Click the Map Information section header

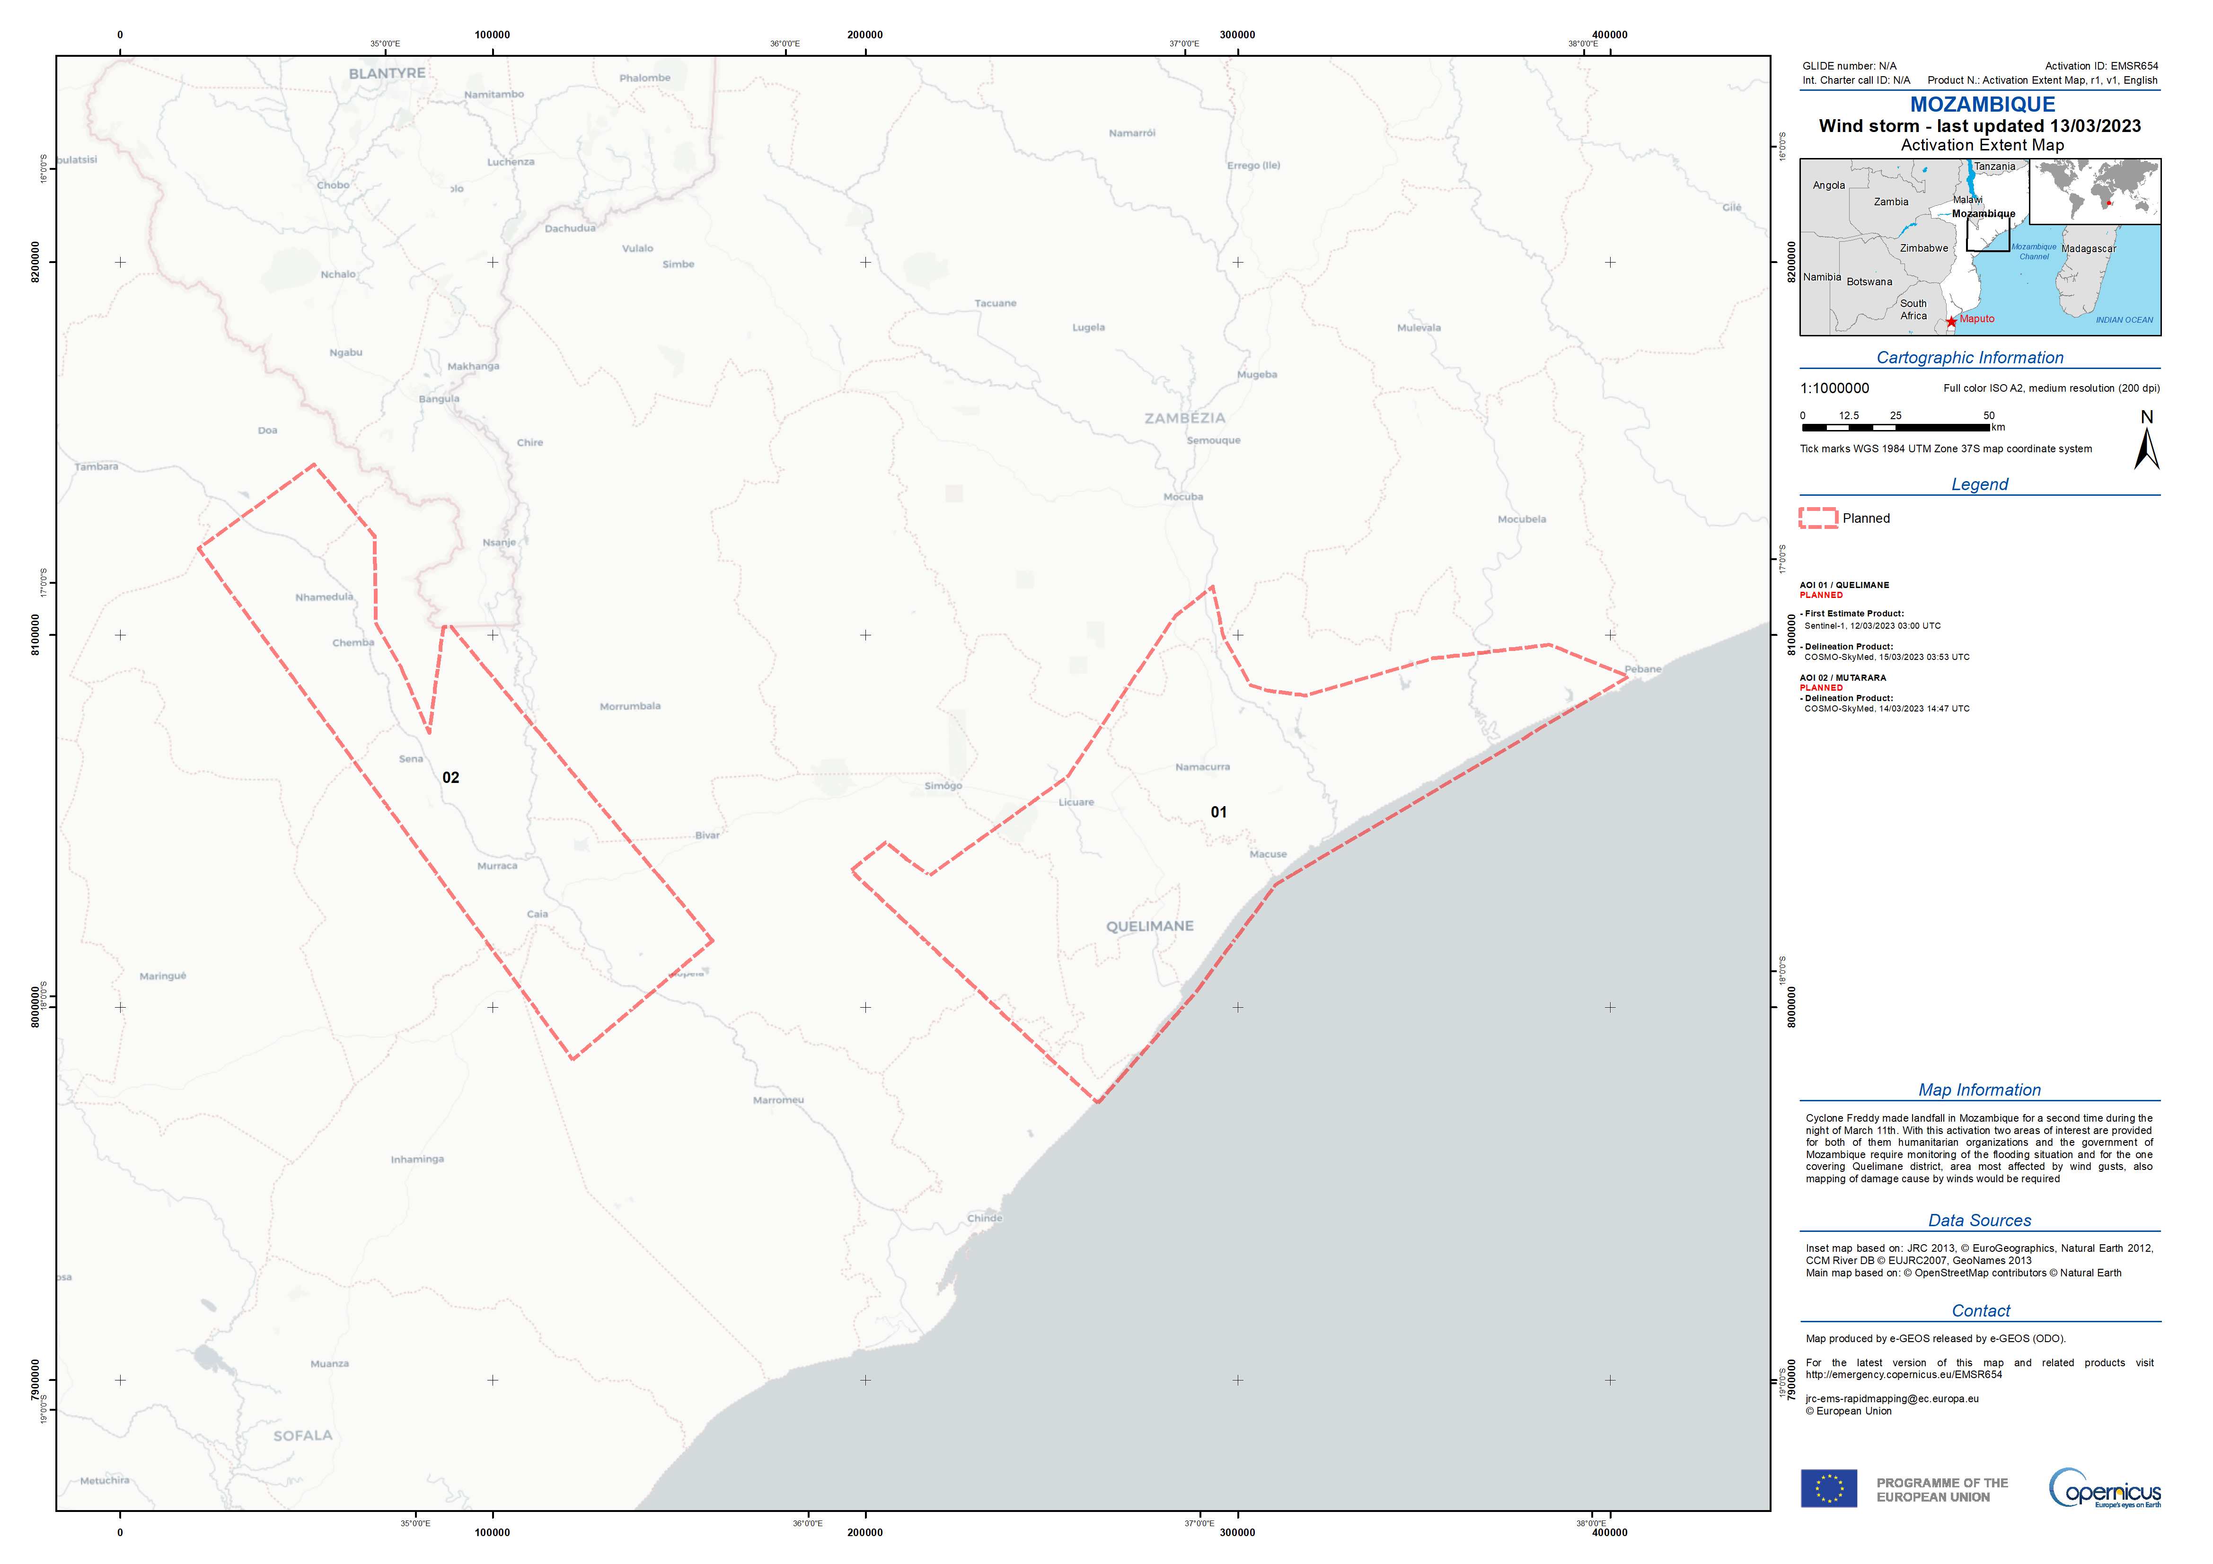(1979, 1090)
